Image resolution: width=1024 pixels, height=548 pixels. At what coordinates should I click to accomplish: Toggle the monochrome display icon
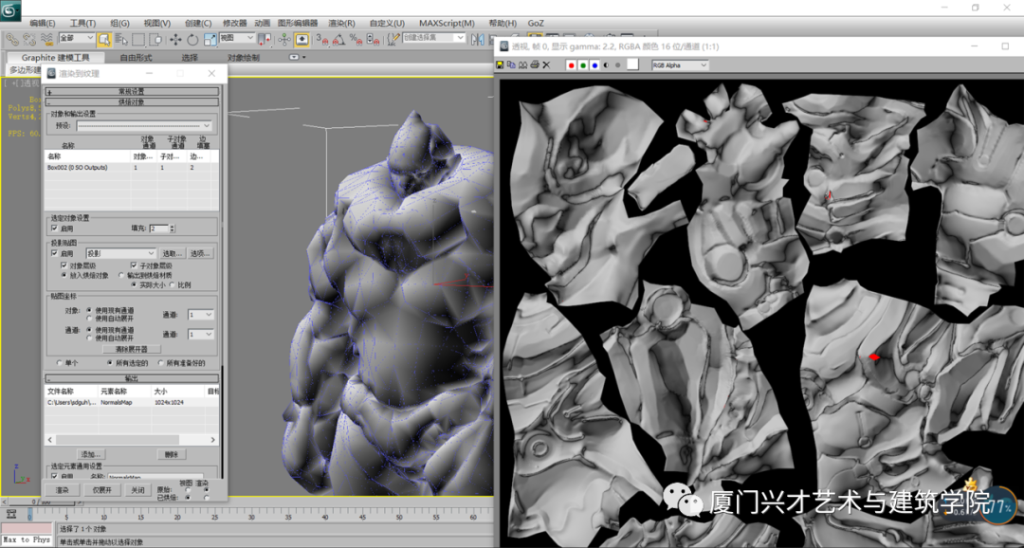[x=617, y=65]
